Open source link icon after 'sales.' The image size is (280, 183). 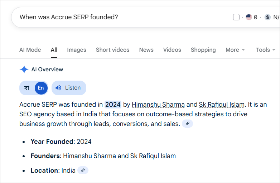point(187,124)
